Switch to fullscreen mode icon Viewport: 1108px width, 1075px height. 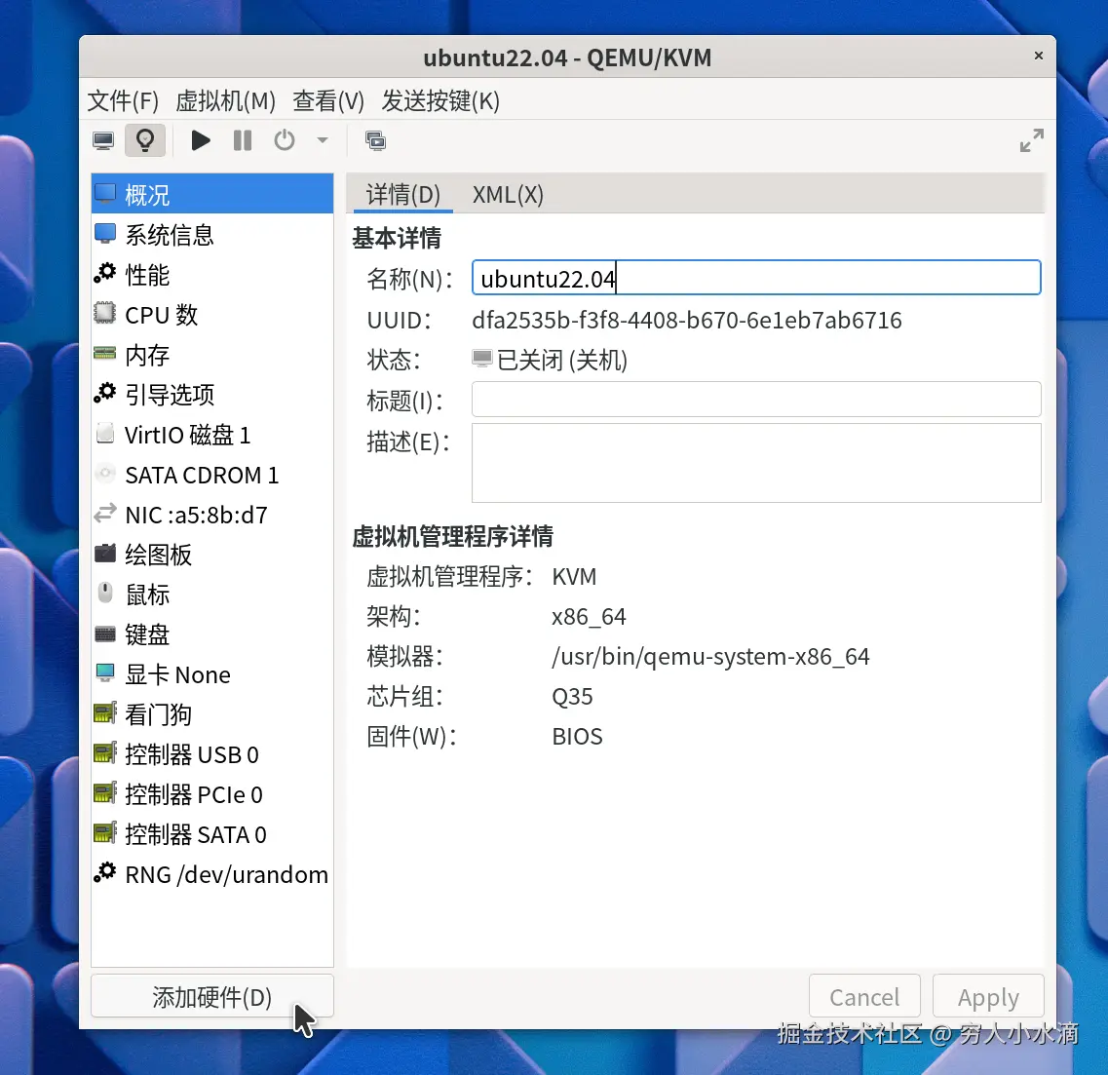pyautogui.click(x=1031, y=140)
